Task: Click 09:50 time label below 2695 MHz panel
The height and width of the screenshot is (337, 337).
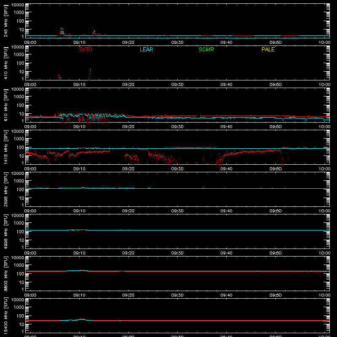Action: pyautogui.click(x=275, y=211)
